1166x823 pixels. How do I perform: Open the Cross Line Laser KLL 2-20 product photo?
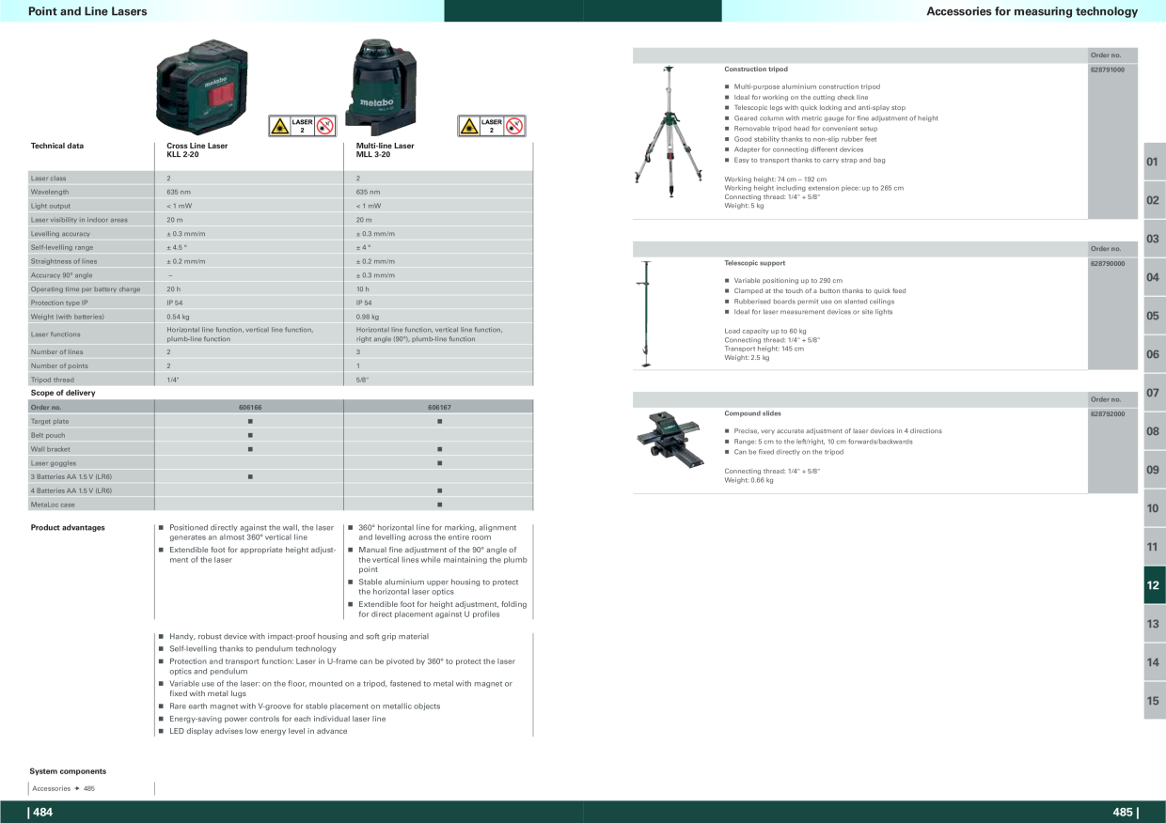pos(202,88)
